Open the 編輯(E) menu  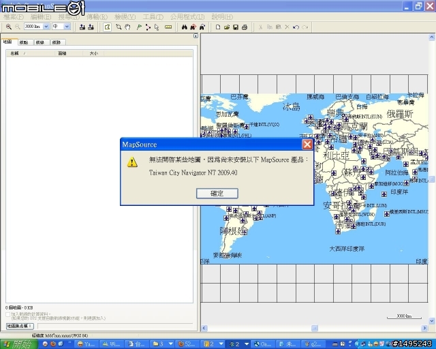pos(41,17)
